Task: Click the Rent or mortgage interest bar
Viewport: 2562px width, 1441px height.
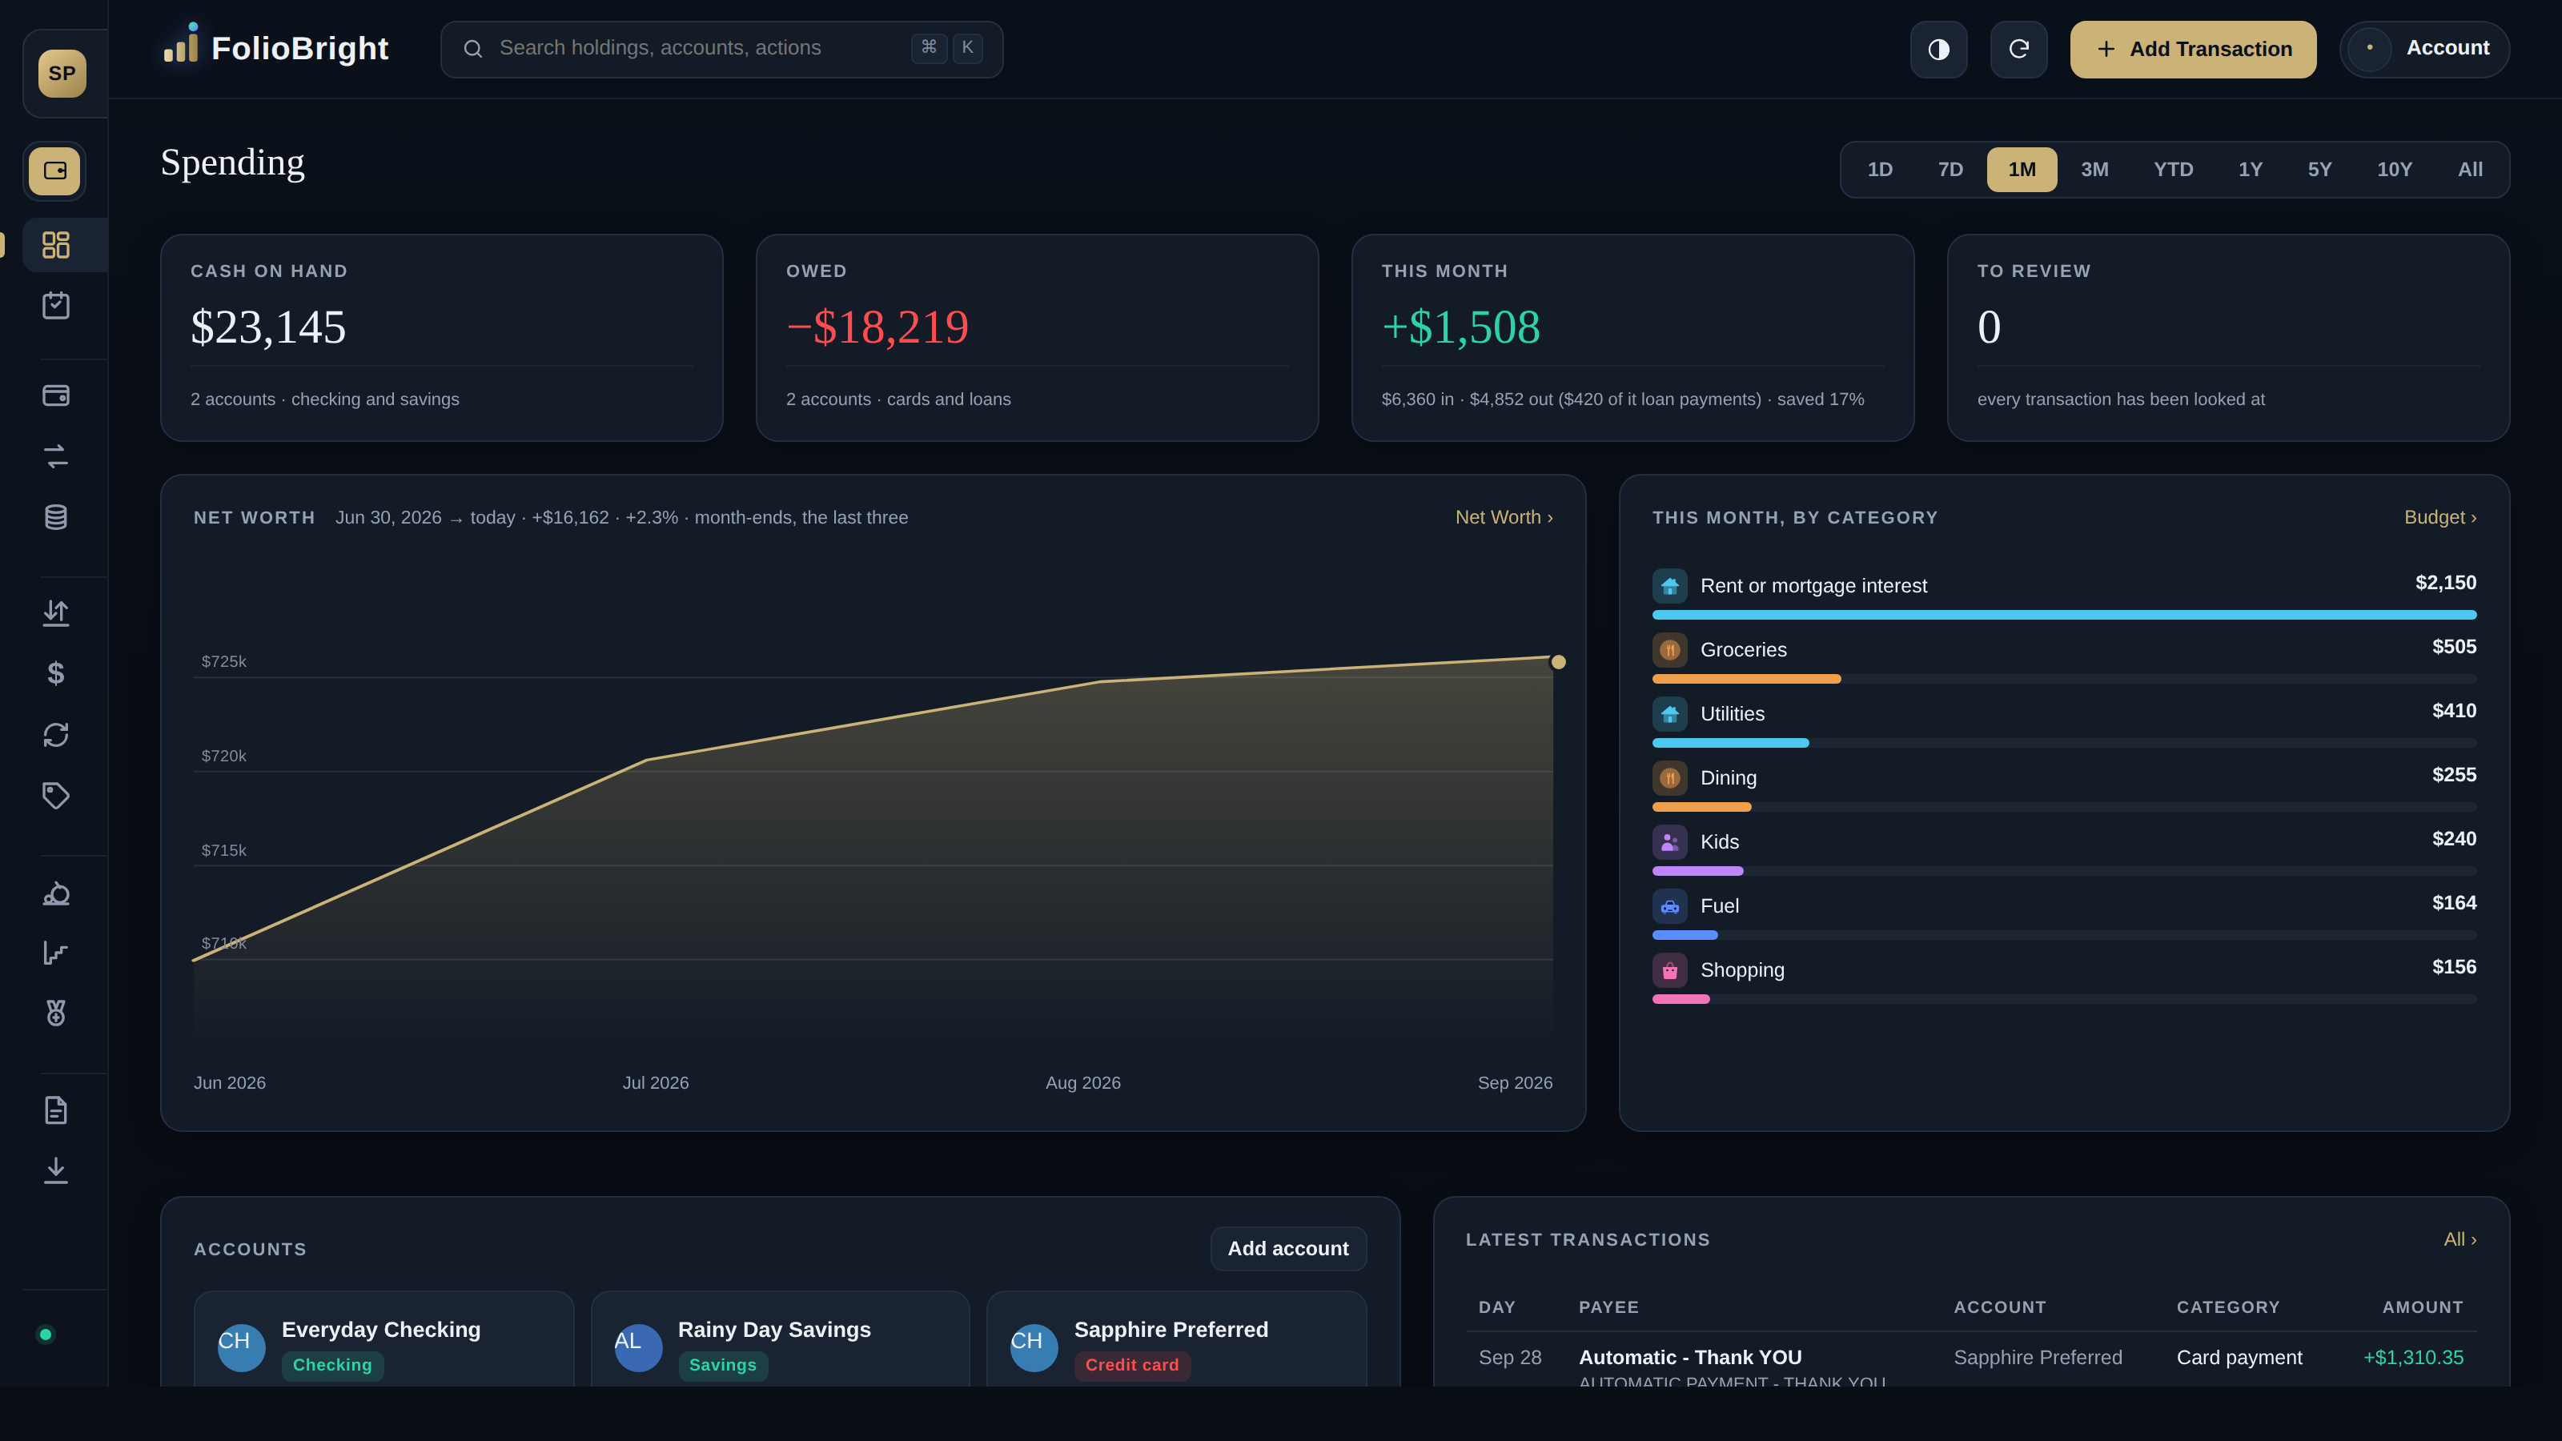Action: 2064,616
